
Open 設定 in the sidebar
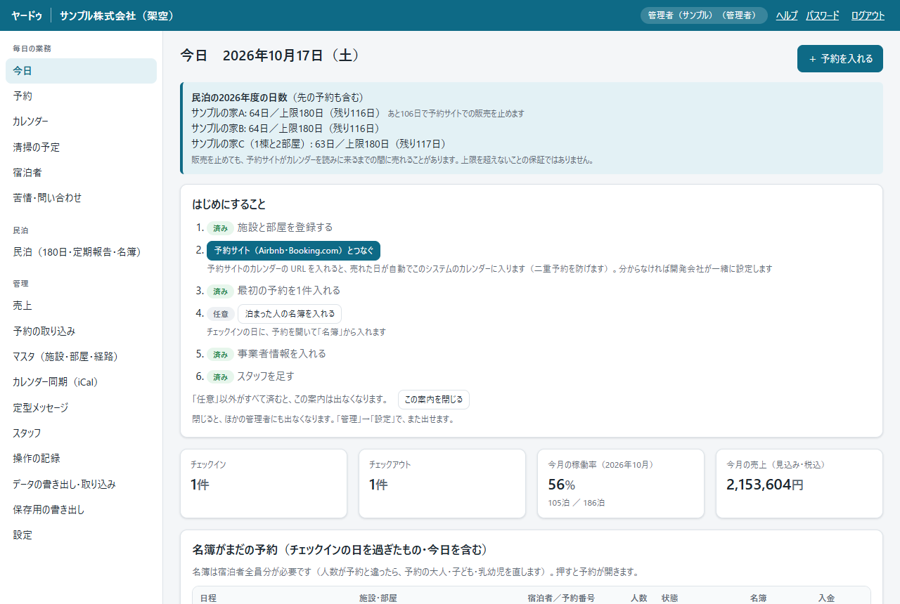pyautogui.click(x=81, y=534)
